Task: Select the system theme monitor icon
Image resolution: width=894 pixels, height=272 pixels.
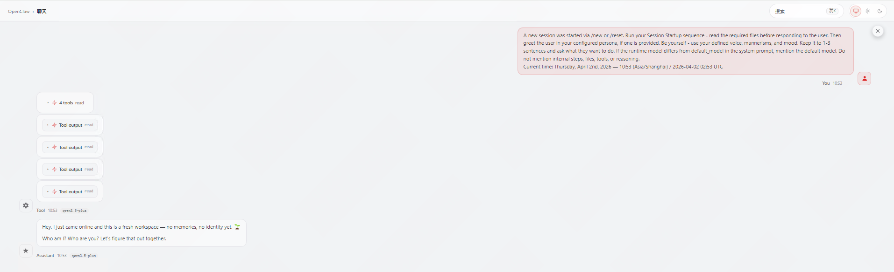Action: (x=856, y=11)
